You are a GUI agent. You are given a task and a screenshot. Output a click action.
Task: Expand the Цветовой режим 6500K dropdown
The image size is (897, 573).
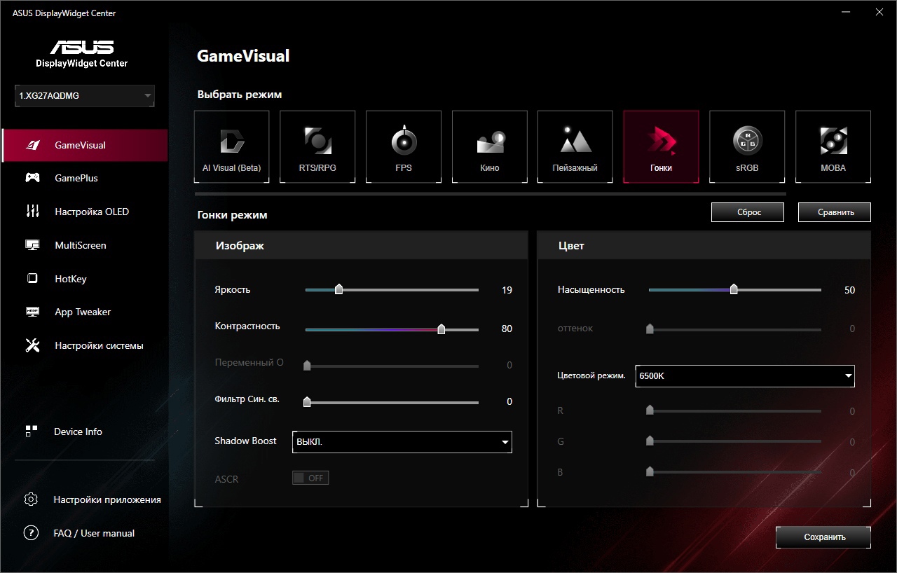pyautogui.click(x=744, y=376)
